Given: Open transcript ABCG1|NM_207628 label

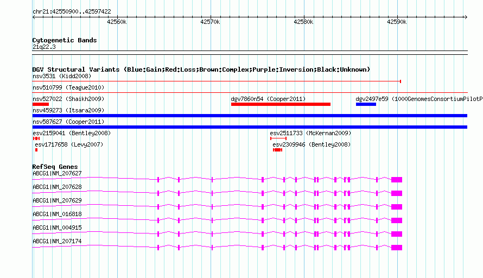Looking at the screenshot, I should 57,187.
